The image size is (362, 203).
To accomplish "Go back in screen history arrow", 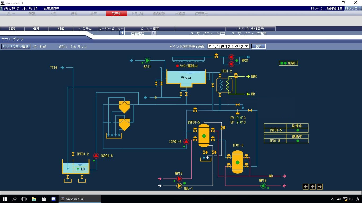I will click(x=122, y=33).
